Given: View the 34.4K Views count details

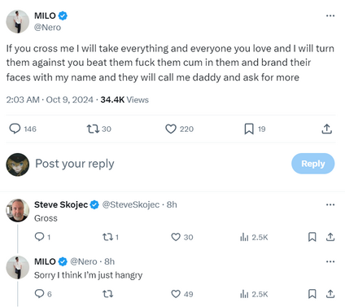Looking at the screenshot, I should (124, 99).
